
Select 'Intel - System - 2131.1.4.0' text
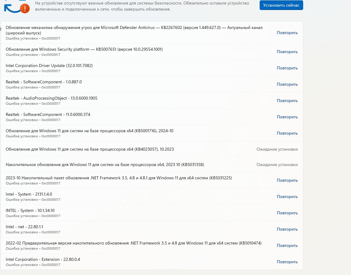click(x=29, y=194)
